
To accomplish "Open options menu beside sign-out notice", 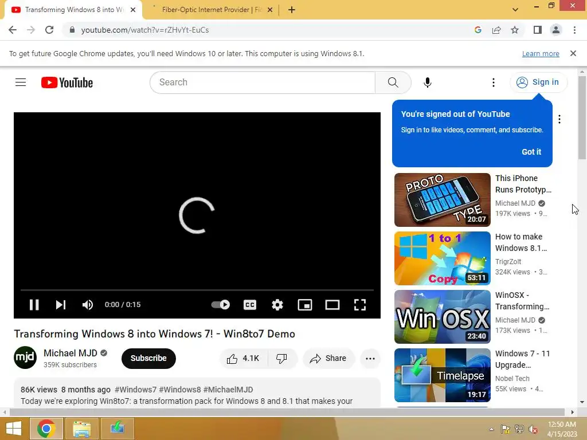I will [x=559, y=119].
